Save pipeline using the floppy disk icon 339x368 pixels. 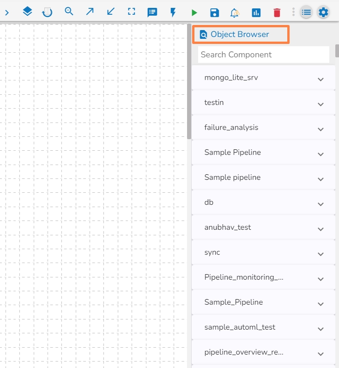click(214, 12)
